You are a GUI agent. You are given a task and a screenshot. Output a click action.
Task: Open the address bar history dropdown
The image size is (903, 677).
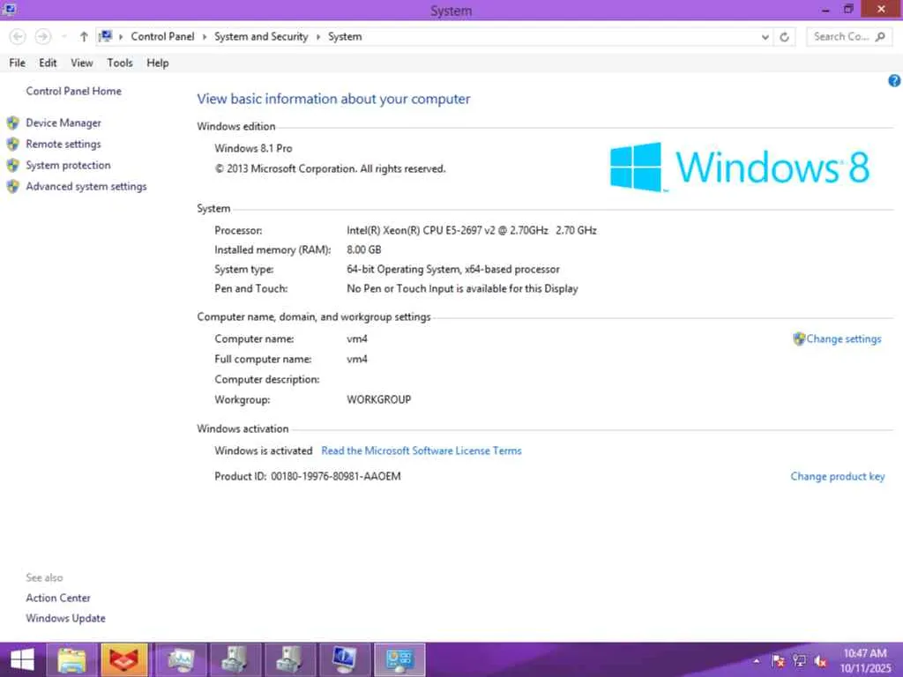click(765, 37)
